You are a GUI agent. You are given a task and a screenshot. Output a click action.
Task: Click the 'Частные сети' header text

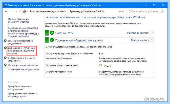tap(64, 33)
